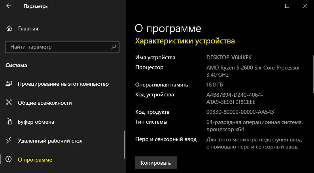Open Буфер обмена settings
Image resolution: width=314 pixels, height=173 pixels.
coord(36,122)
